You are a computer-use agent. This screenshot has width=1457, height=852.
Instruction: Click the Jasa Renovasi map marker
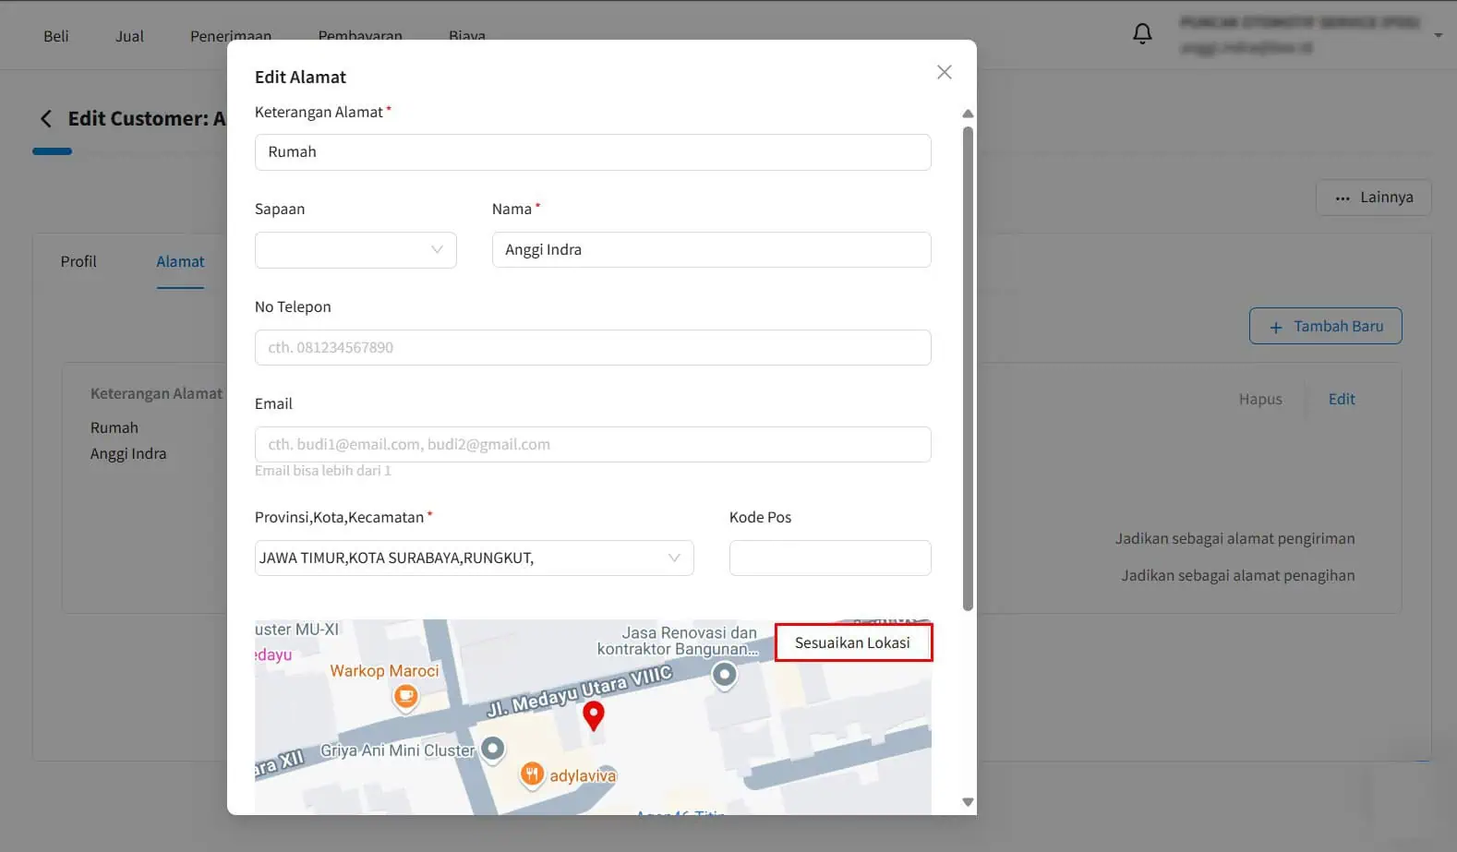point(725,676)
